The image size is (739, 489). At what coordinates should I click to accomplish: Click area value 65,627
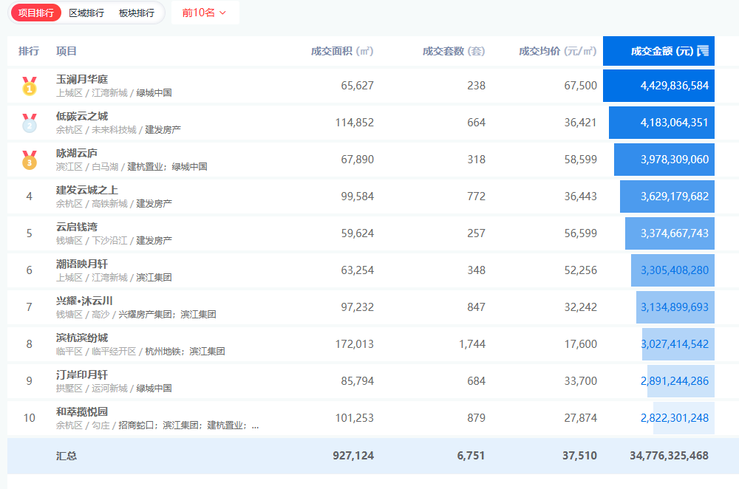pos(357,86)
